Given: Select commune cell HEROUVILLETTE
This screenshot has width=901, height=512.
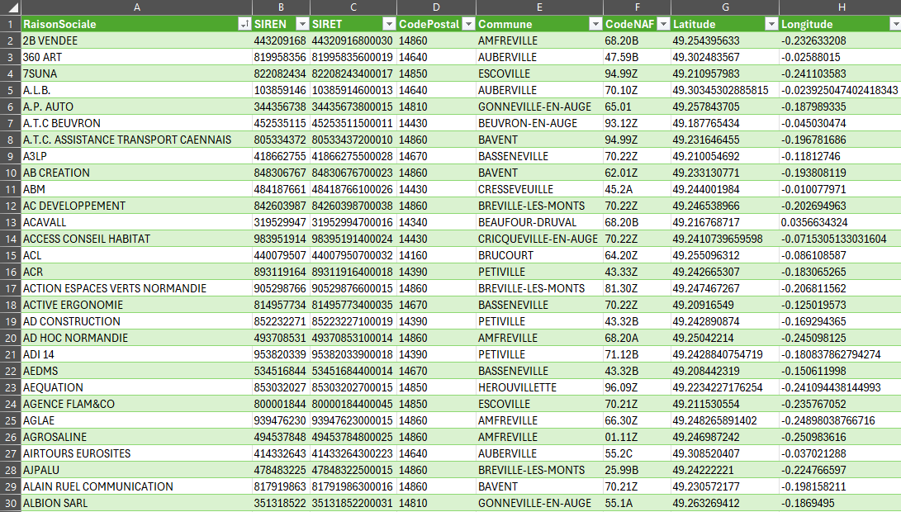Looking at the screenshot, I should coord(539,387).
